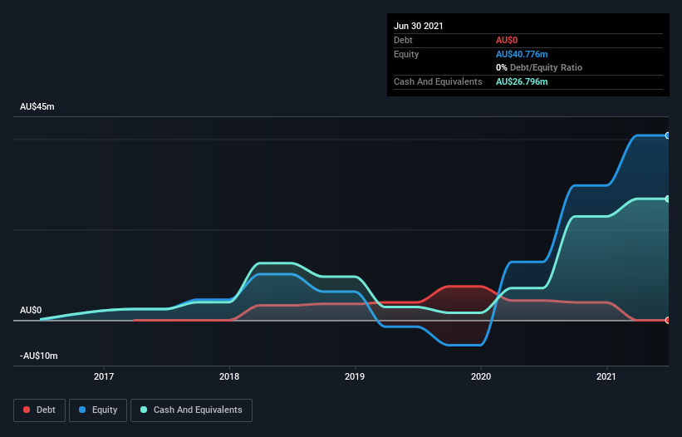This screenshot has width=682, height=437.
Task: Click the blue dot in Equity legend
Action: [x=82, y=410]
